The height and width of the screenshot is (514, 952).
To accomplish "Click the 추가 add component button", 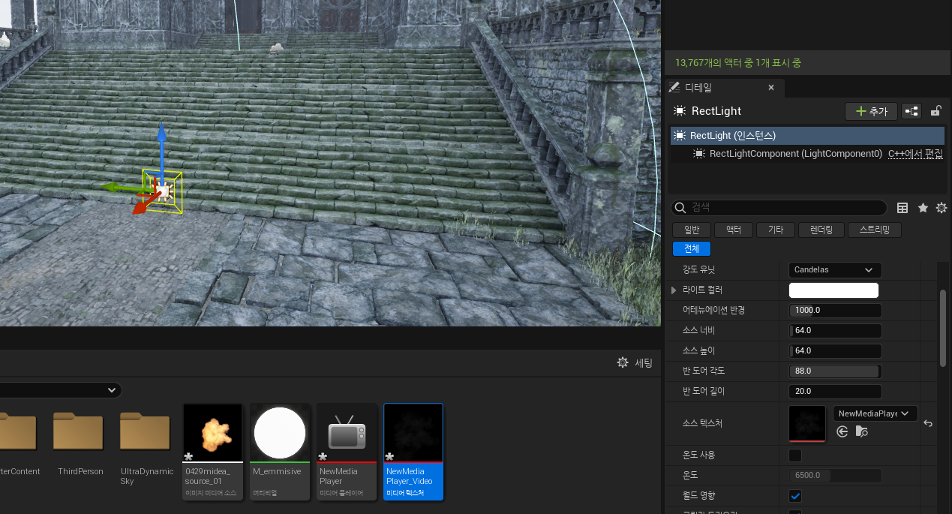I will (871, 111).
